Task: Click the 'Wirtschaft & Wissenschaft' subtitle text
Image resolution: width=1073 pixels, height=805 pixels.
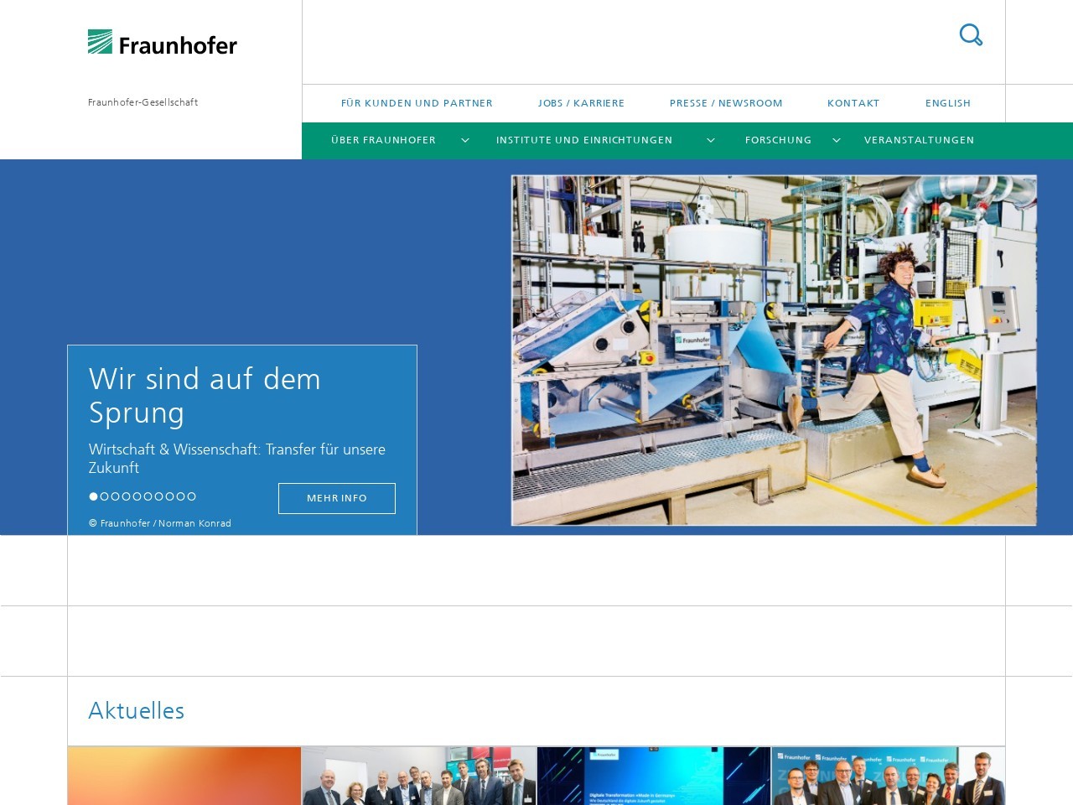Action: point(237,459)
